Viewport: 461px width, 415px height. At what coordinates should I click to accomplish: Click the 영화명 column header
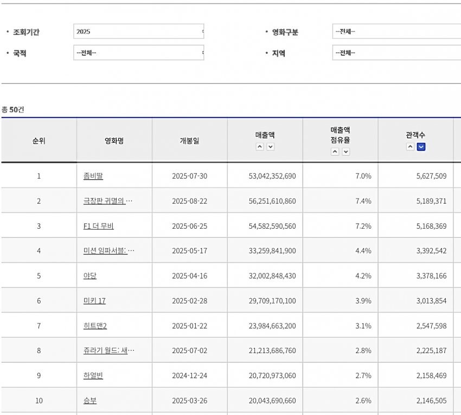pos(114,141)
